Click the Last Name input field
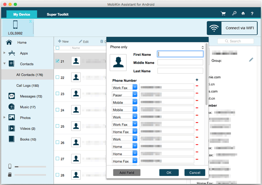262x185 pixels. (180, 71)
